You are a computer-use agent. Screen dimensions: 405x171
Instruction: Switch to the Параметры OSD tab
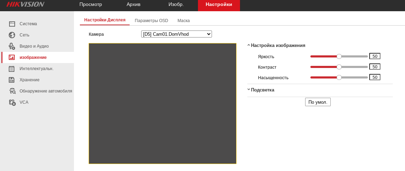[151, 21]
